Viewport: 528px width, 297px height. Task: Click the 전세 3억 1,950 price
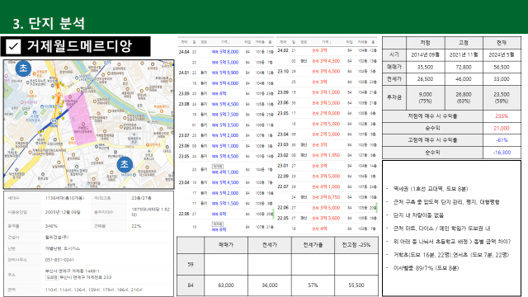pyautogui.click(x=326, y=155)
